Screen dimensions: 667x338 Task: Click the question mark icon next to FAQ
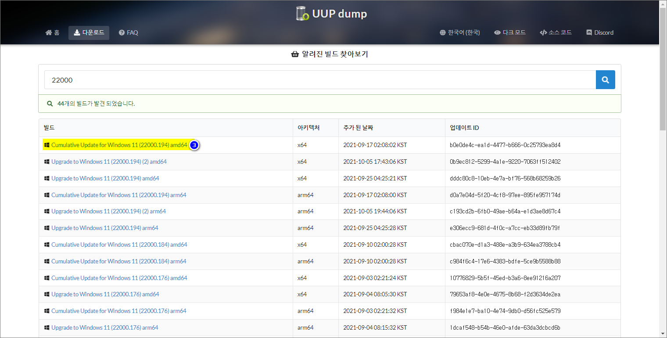[122, 32]
